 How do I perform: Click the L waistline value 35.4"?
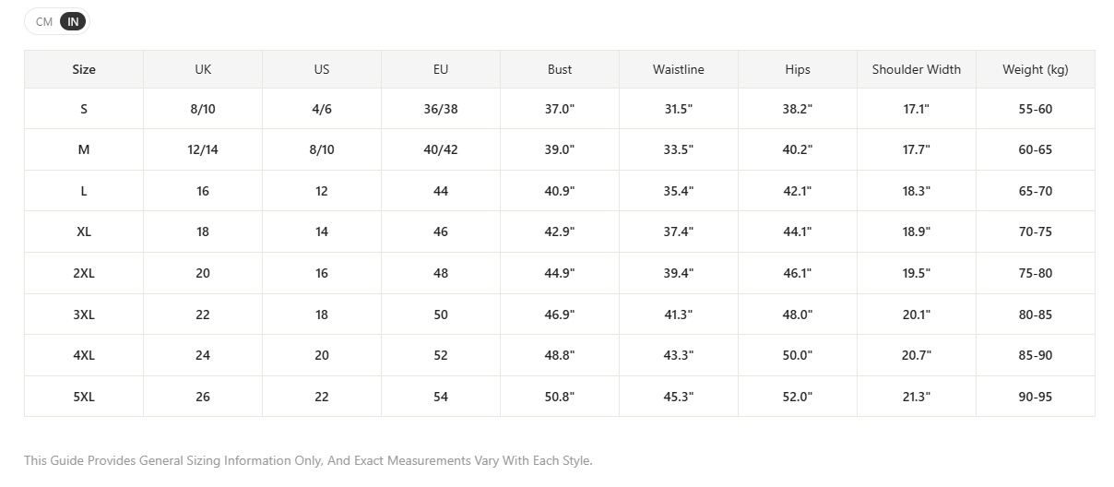(679, 191)
